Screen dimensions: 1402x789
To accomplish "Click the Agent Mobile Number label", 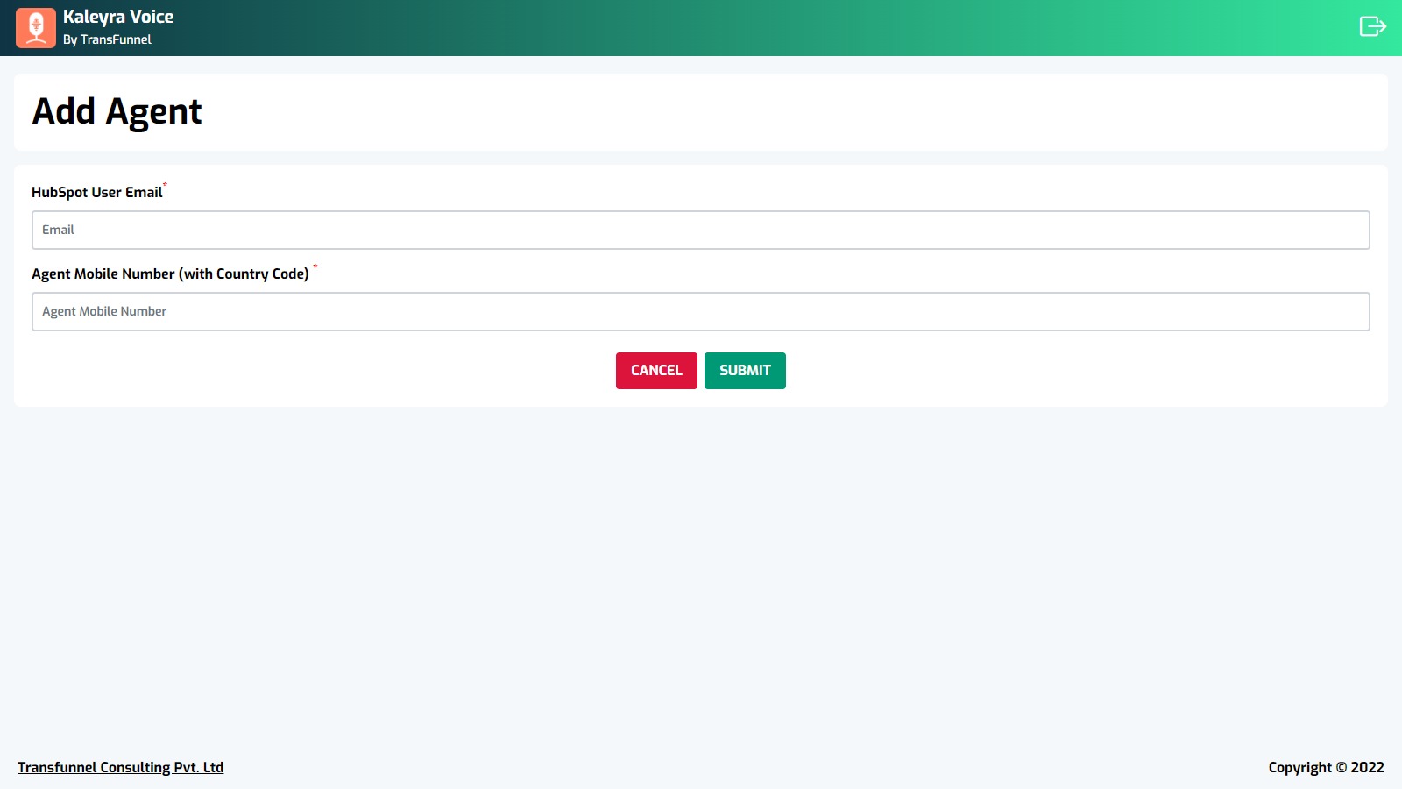I will [x=171, y=274].
